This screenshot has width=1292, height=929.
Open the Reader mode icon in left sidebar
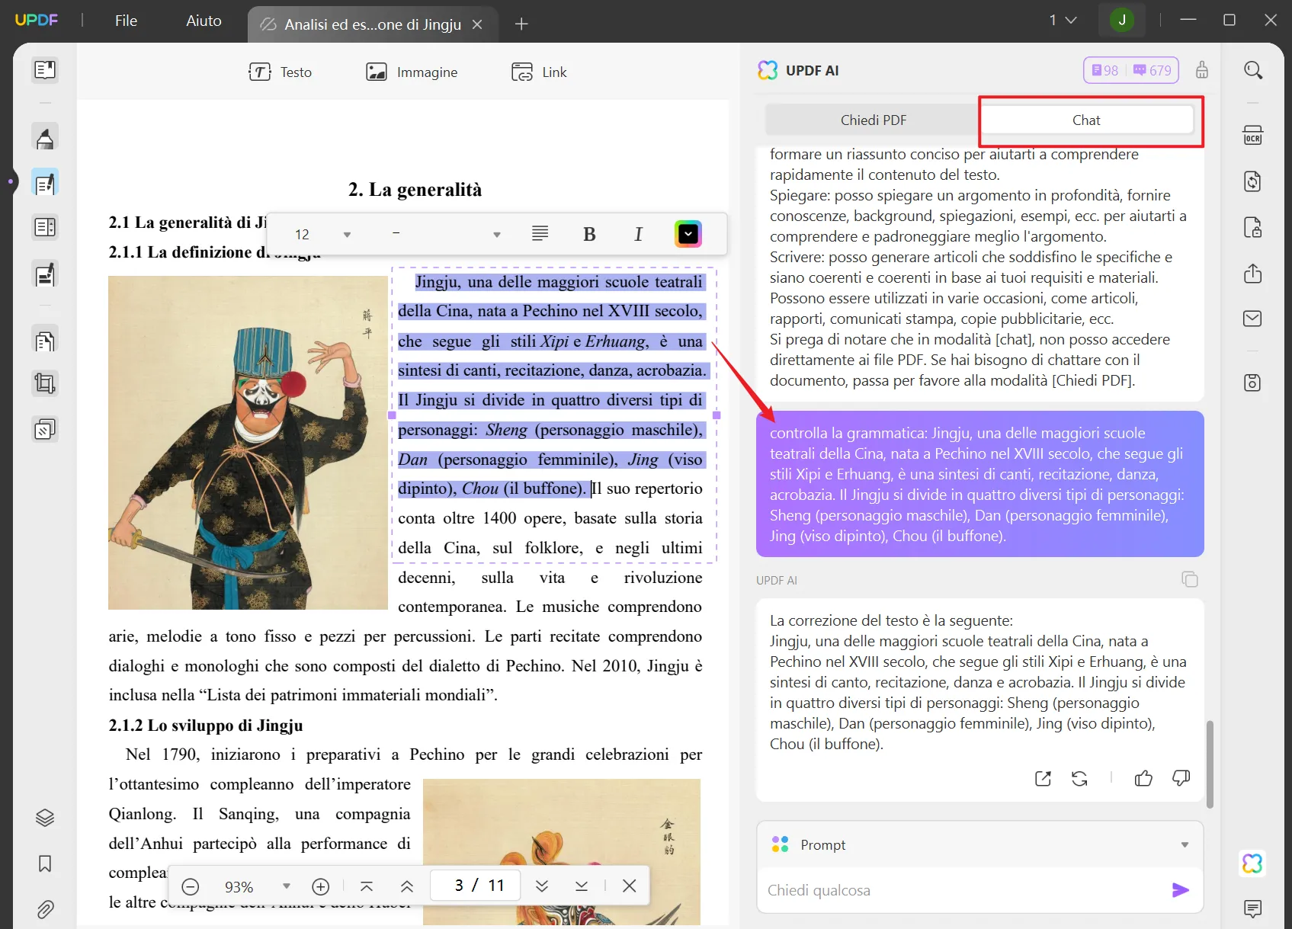[45, 70]
